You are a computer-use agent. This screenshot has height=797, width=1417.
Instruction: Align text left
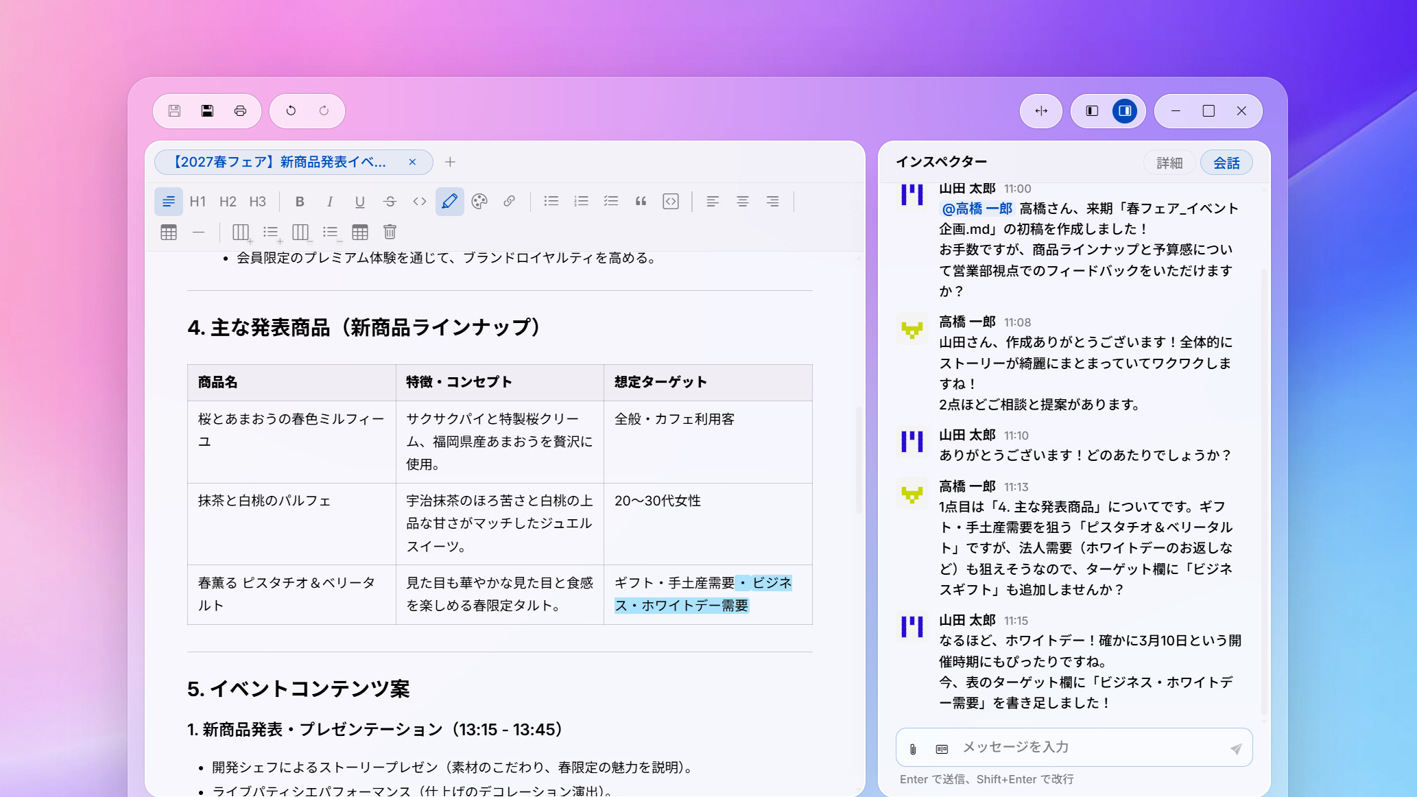click(x=713, y=202)
